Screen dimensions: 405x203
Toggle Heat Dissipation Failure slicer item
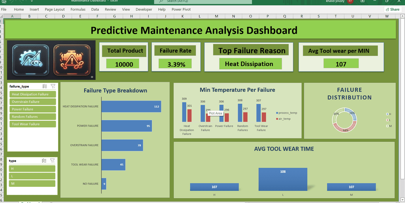(x=32, y=94)
